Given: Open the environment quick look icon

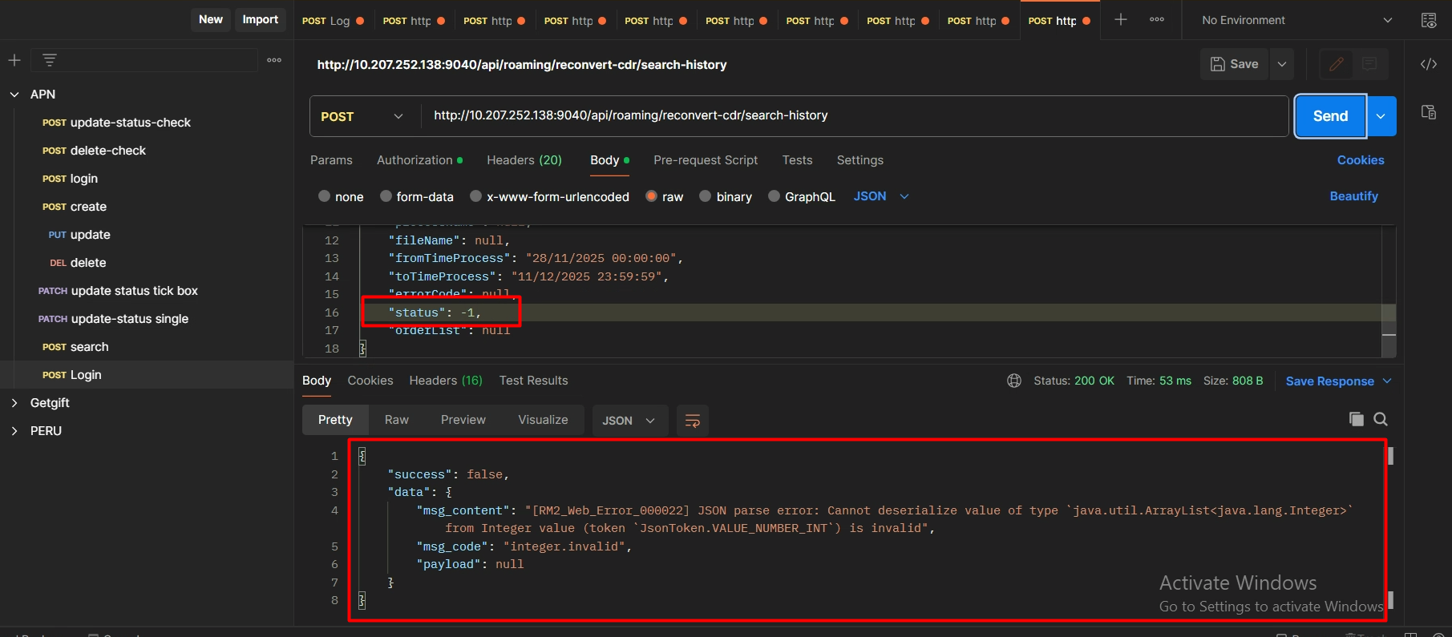Looking at the screenshot, I should (1429, 20).
